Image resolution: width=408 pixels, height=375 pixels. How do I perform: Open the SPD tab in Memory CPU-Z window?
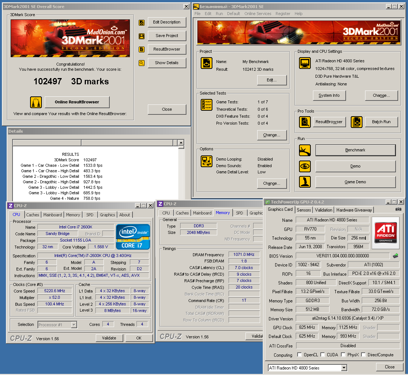point(239,213)
